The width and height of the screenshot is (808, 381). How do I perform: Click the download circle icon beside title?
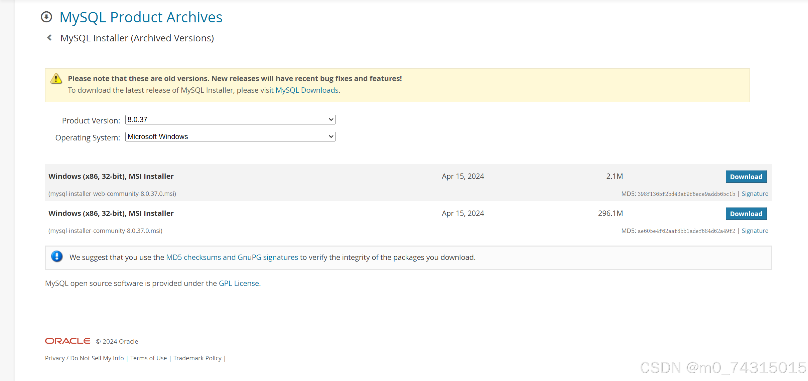(46, 17)
